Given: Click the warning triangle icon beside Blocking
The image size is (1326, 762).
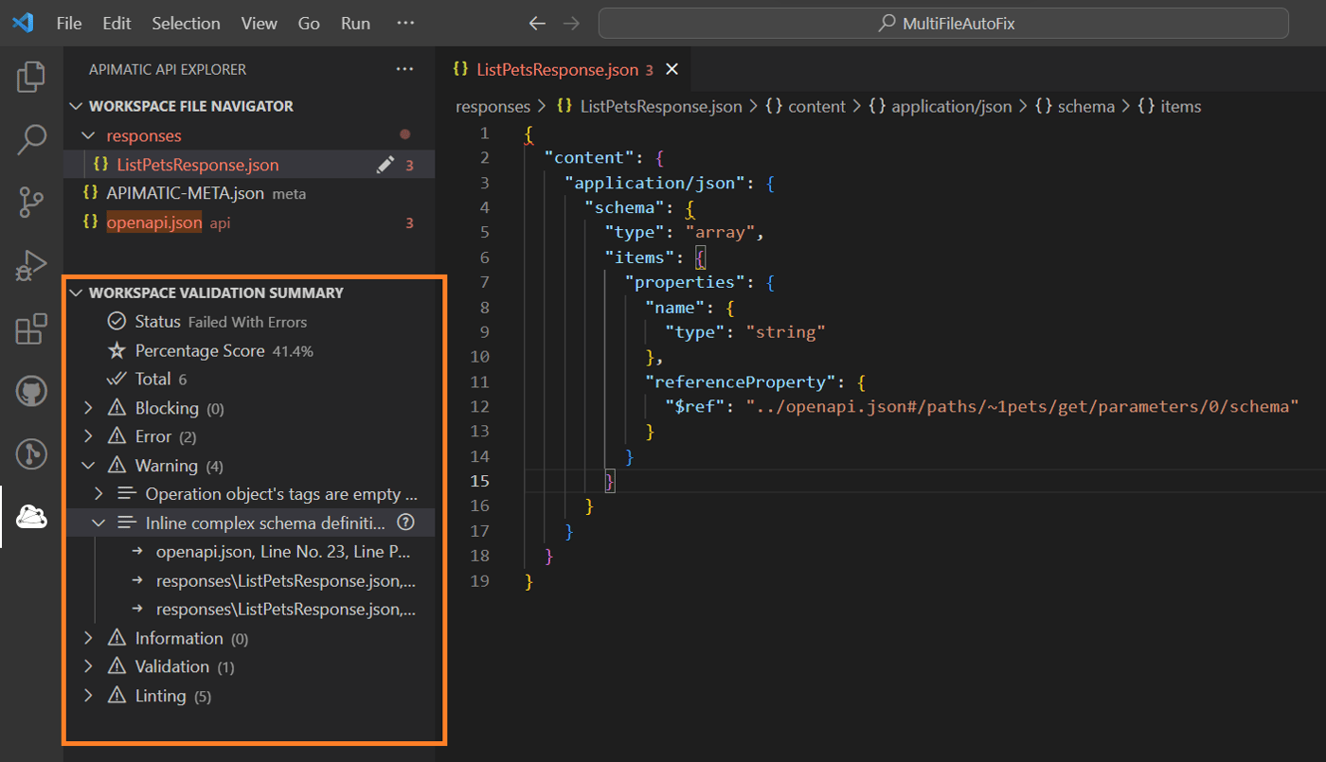Looking at the screenshot, I should pos(116,408).
